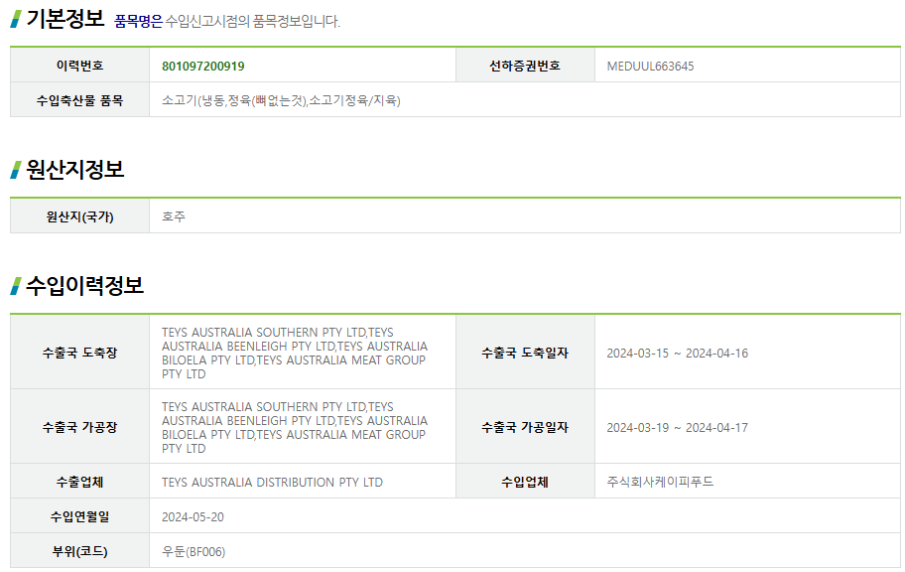Open the history number 801097200919 link
905x572 pixels.
(202, 66)
